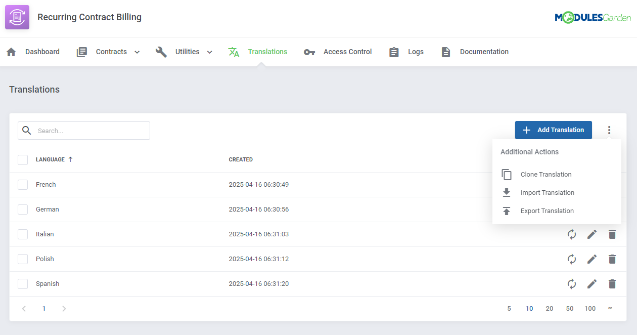Click into the Search input field

pyautogui.click(x=84, y=131)
